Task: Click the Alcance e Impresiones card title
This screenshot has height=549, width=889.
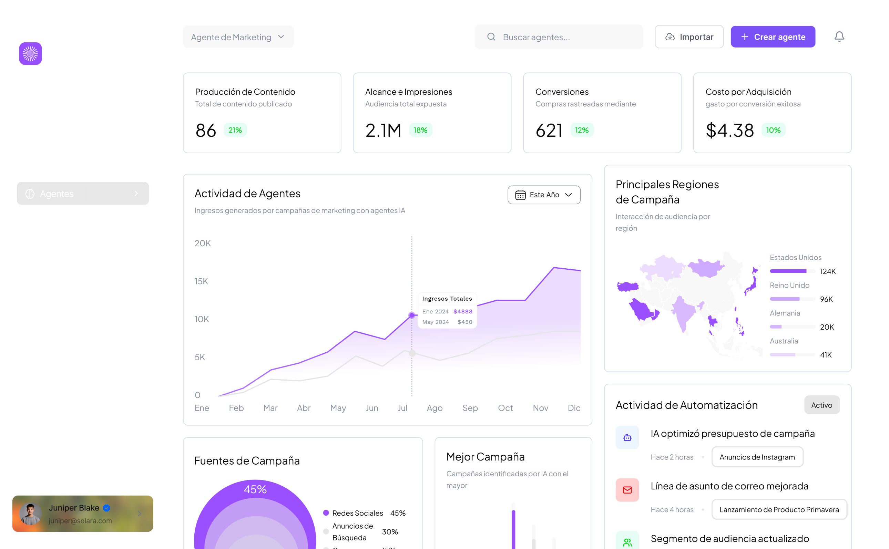Action: point(409,92)
